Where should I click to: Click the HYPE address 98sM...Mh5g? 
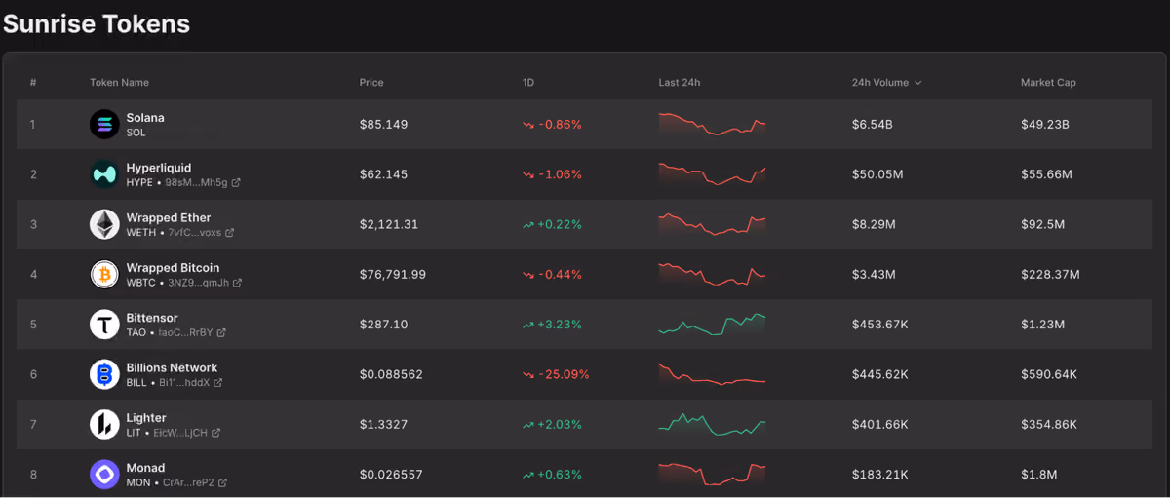tap(196, 182)
